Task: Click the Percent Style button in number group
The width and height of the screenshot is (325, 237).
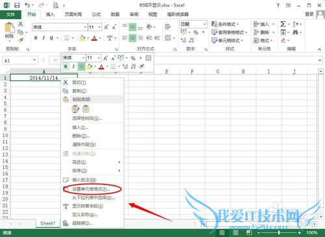Action: pyautogui.click(x=196, y=32)
